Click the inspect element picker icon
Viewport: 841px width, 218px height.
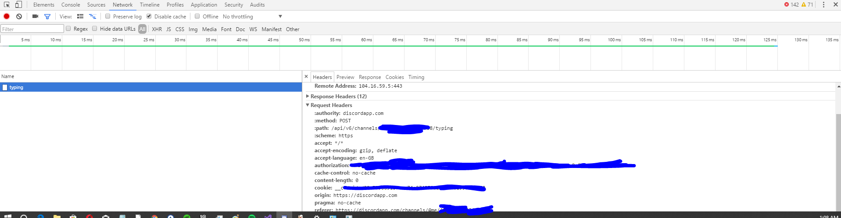pyautogui.click(x=7, y=4)
